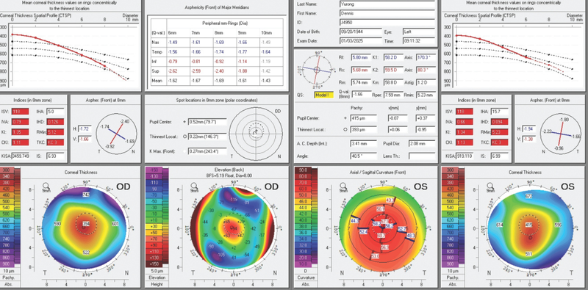Click the V asphericity value -1.38
588x290 pixels.
click(x=530, y=139)
